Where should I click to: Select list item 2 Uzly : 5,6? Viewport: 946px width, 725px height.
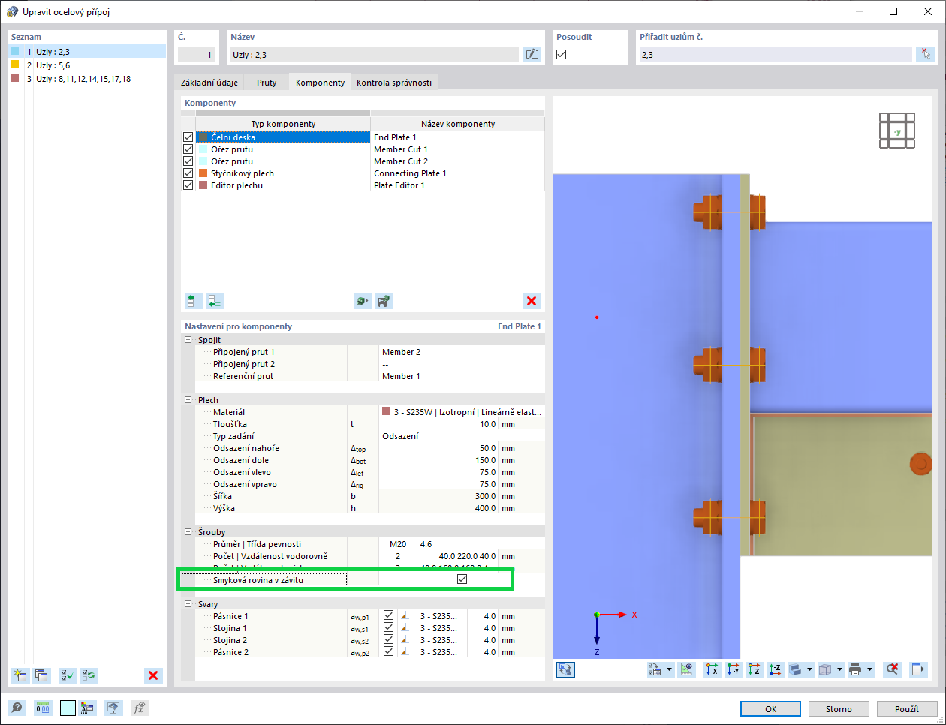(87, 65)
